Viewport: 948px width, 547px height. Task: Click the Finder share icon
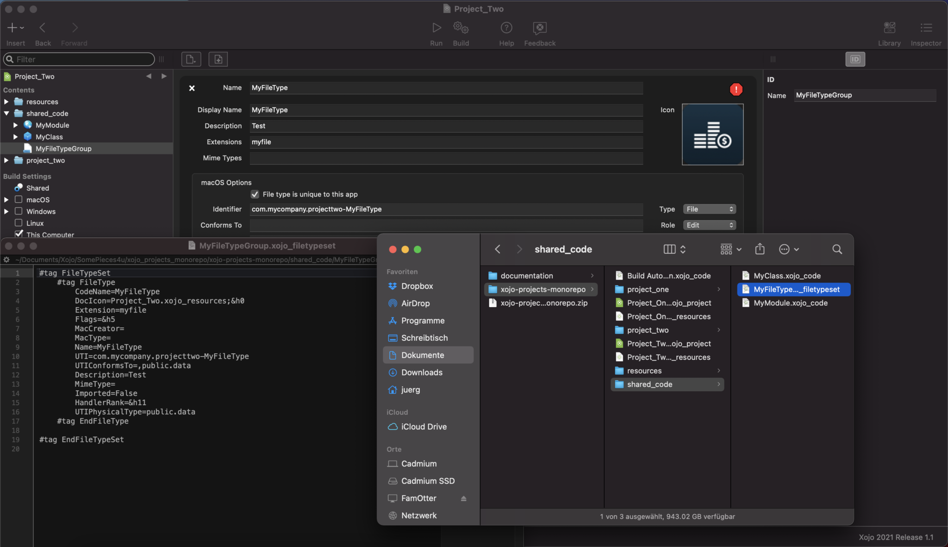click(760, 249)
